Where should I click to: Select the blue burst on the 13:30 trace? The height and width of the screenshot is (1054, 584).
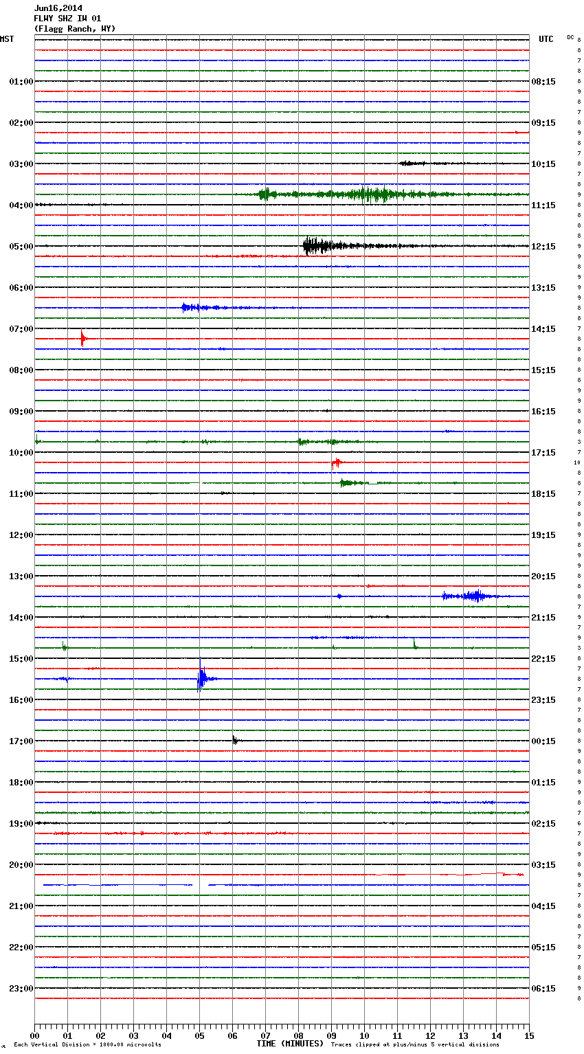[x=473, y=596]
